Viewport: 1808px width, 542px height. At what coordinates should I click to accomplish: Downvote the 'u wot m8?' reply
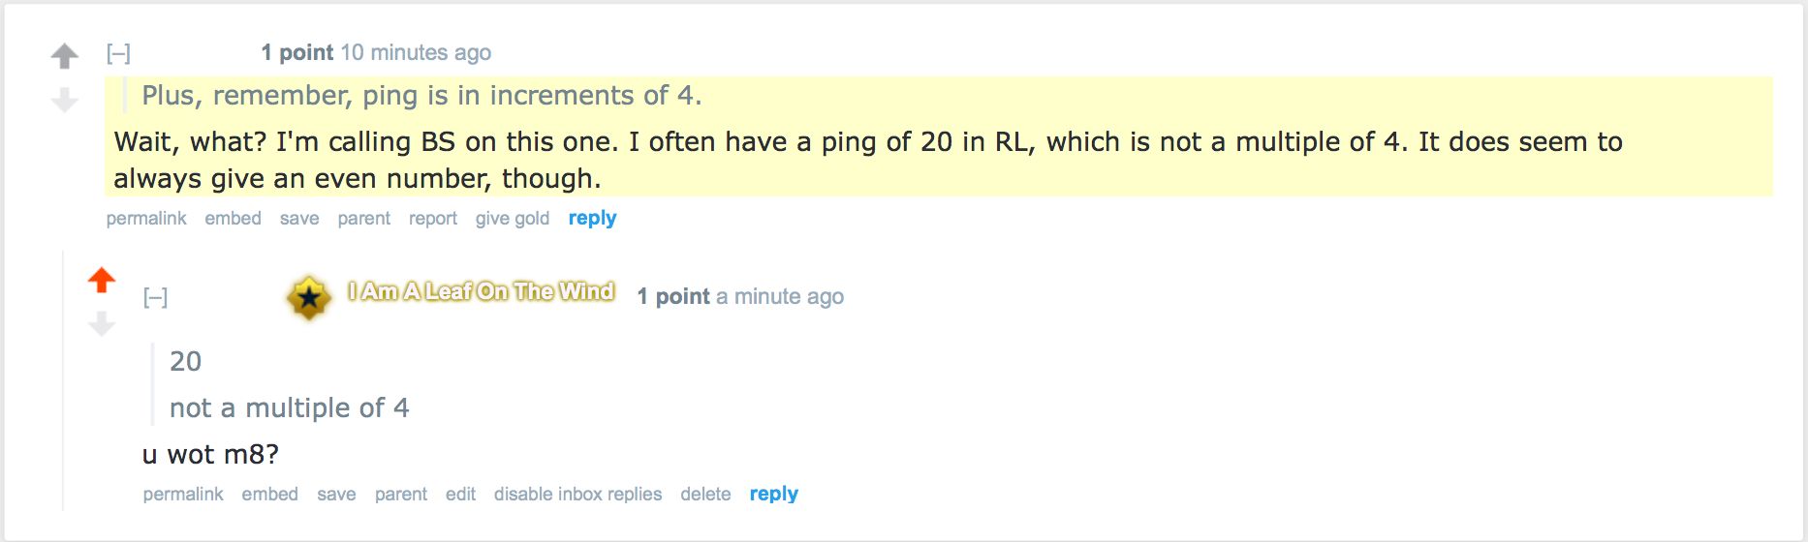tap(102, 323)
